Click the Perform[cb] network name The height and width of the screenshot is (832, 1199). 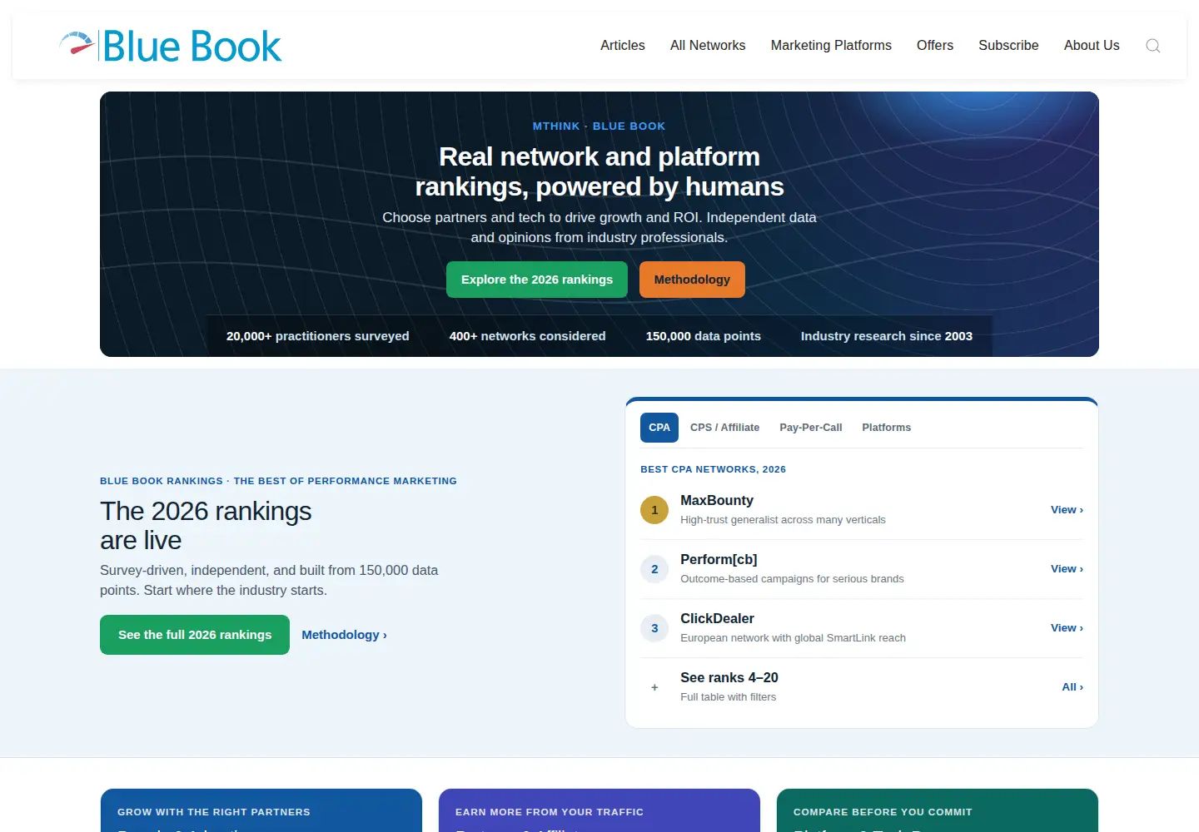pyautogui.click(x=719, y=560)
